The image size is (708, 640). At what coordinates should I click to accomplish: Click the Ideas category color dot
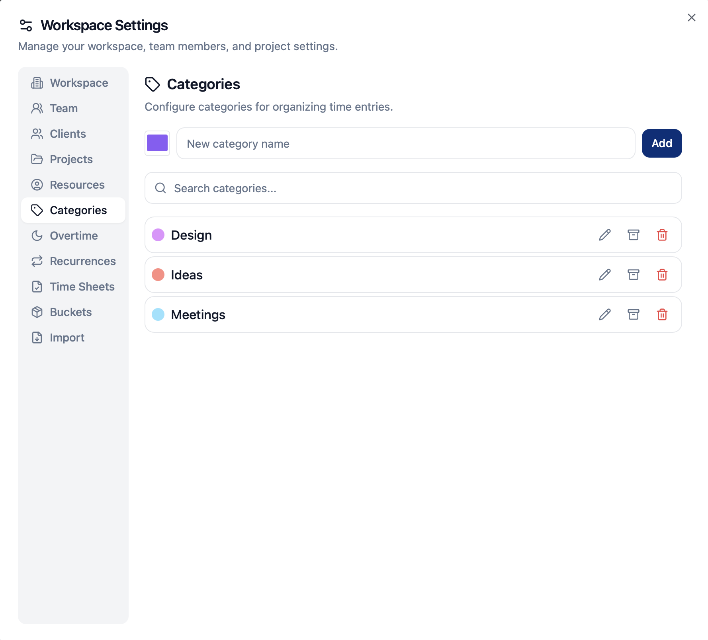158,275
